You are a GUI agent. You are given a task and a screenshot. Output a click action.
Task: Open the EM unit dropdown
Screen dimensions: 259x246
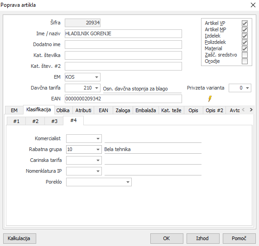click(96, 77)
